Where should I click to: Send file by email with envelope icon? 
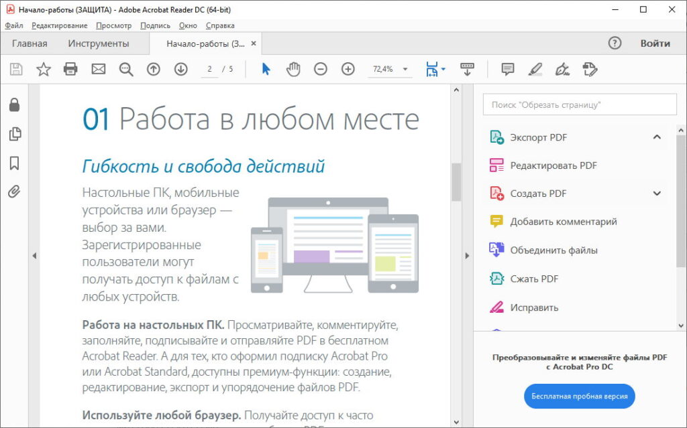99,69
